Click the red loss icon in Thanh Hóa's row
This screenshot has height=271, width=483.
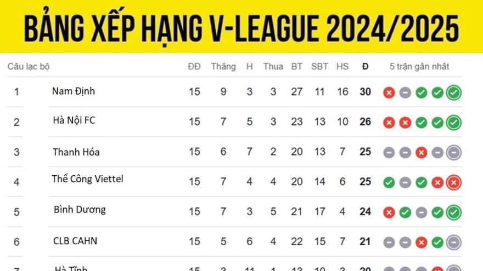[x=422, y=153]
